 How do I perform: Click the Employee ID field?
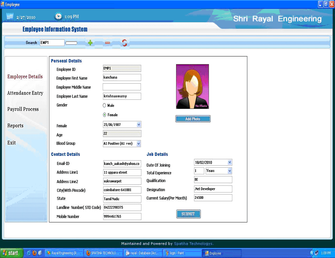(x=122, y=68)
